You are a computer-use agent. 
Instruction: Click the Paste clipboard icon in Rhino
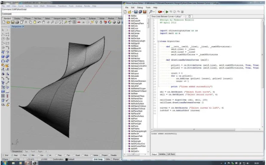[35, 22]
